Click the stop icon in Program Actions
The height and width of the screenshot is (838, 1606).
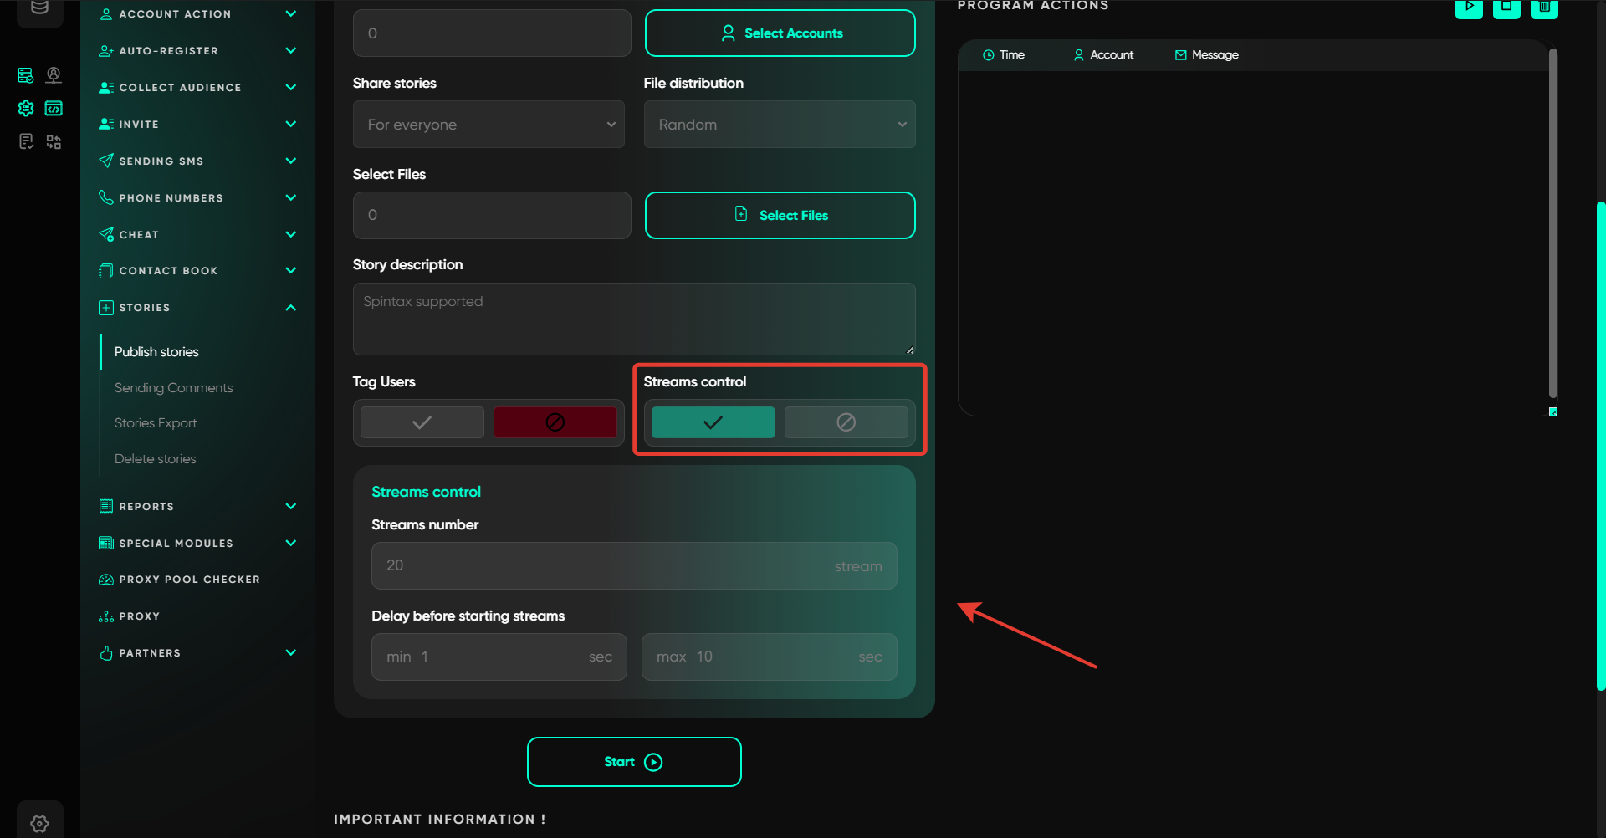1506,8
